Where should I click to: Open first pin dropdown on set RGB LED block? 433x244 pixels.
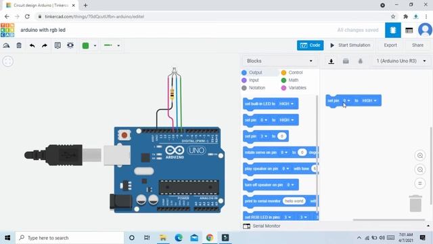coord(287,218)
